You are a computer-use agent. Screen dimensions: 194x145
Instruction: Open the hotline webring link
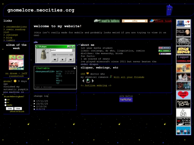[96, 85]
